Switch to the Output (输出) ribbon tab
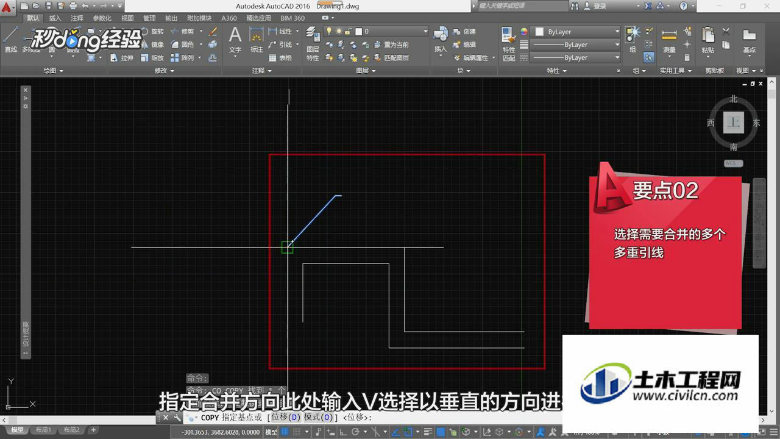Viewport: 780px width, 439px height. click(171, 18)
